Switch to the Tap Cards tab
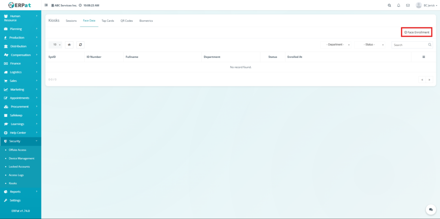The width and height of the screenshot is (440, 219). point(107,21)
